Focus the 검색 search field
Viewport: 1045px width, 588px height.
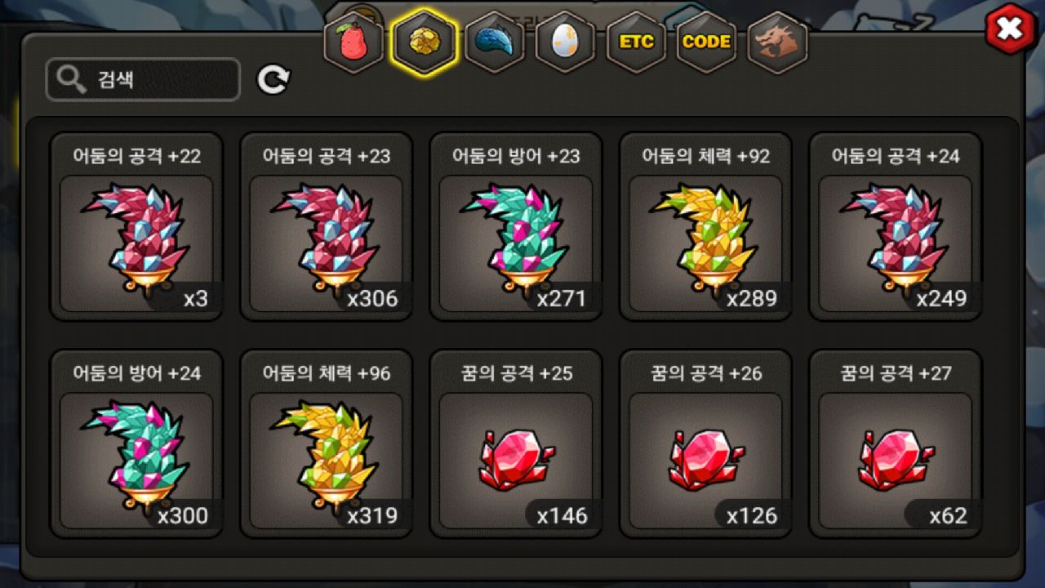pos(143,79)
